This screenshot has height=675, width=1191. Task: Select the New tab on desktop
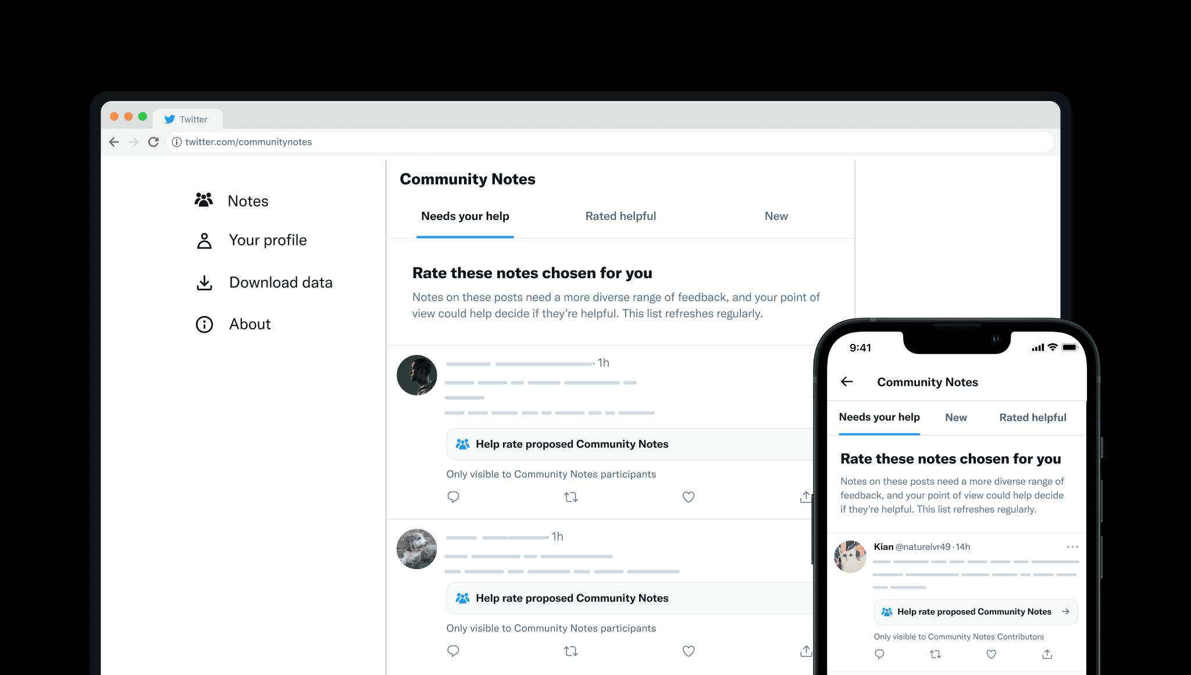tap(776, 216)
